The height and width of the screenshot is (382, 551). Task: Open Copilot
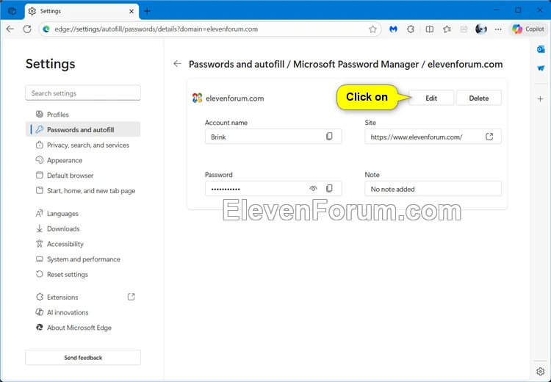(528, 29)
